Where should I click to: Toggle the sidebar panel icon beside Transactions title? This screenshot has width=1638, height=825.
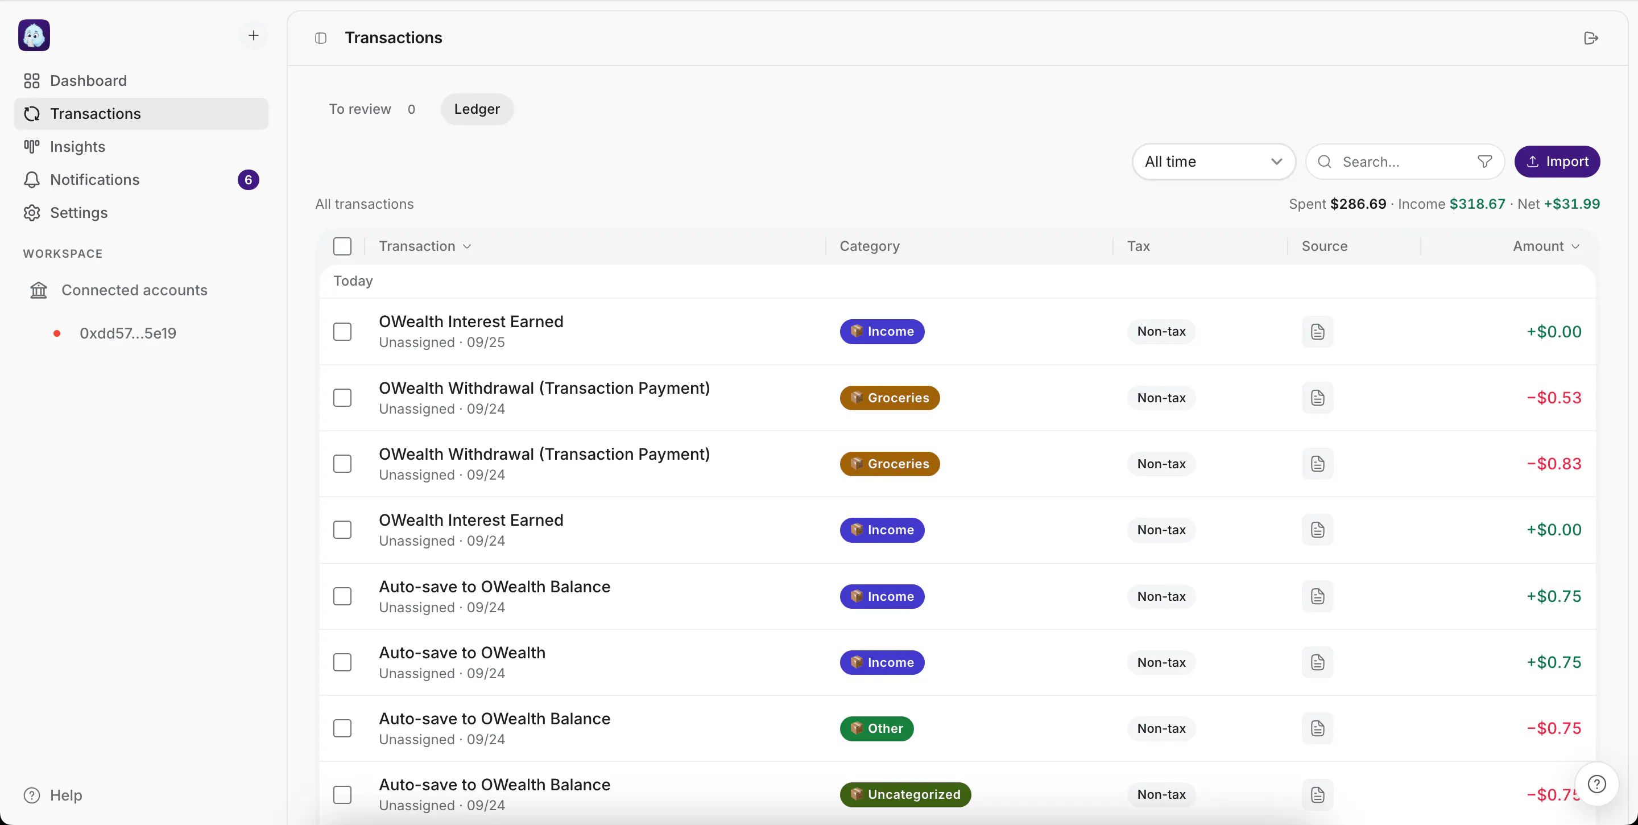[x=321, y=38]
